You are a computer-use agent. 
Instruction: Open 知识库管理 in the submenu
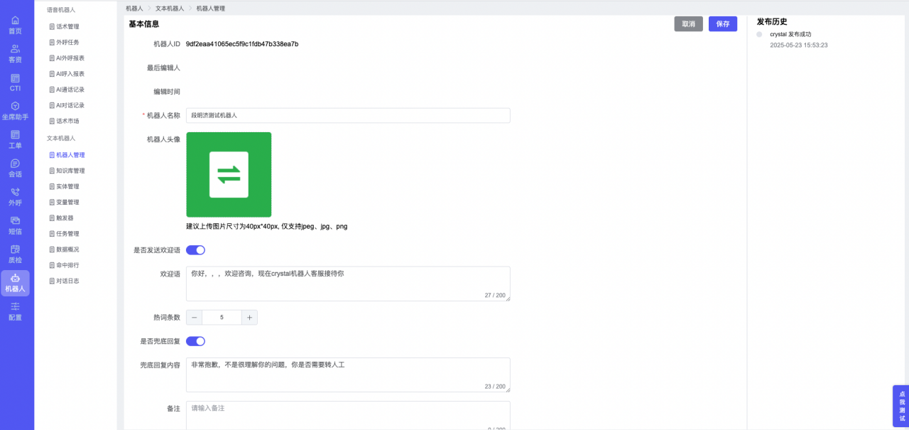70,171
